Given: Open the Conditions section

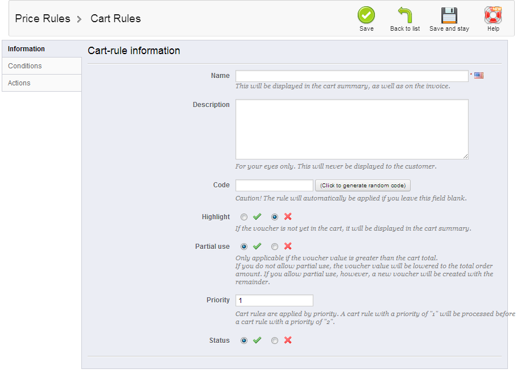Looking at the screenshot, I should tap(24, 65).
